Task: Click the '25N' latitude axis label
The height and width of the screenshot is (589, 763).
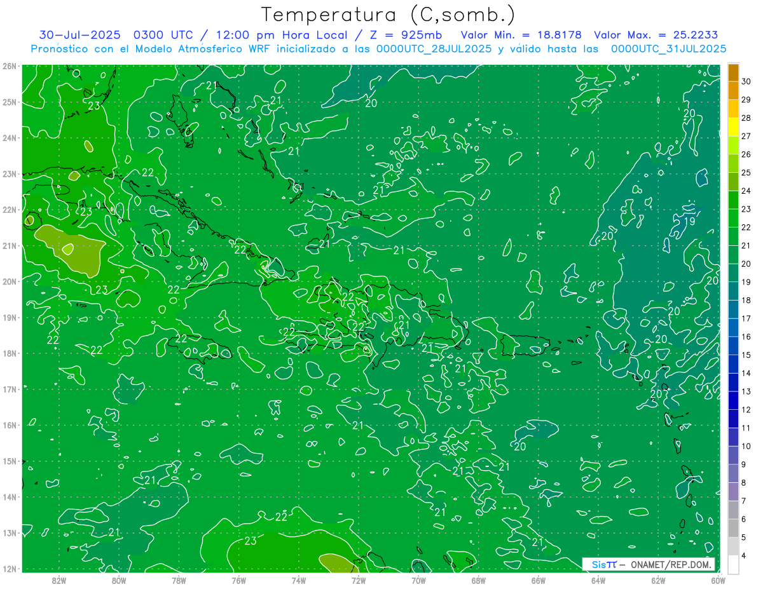Action: pos(10,102)
